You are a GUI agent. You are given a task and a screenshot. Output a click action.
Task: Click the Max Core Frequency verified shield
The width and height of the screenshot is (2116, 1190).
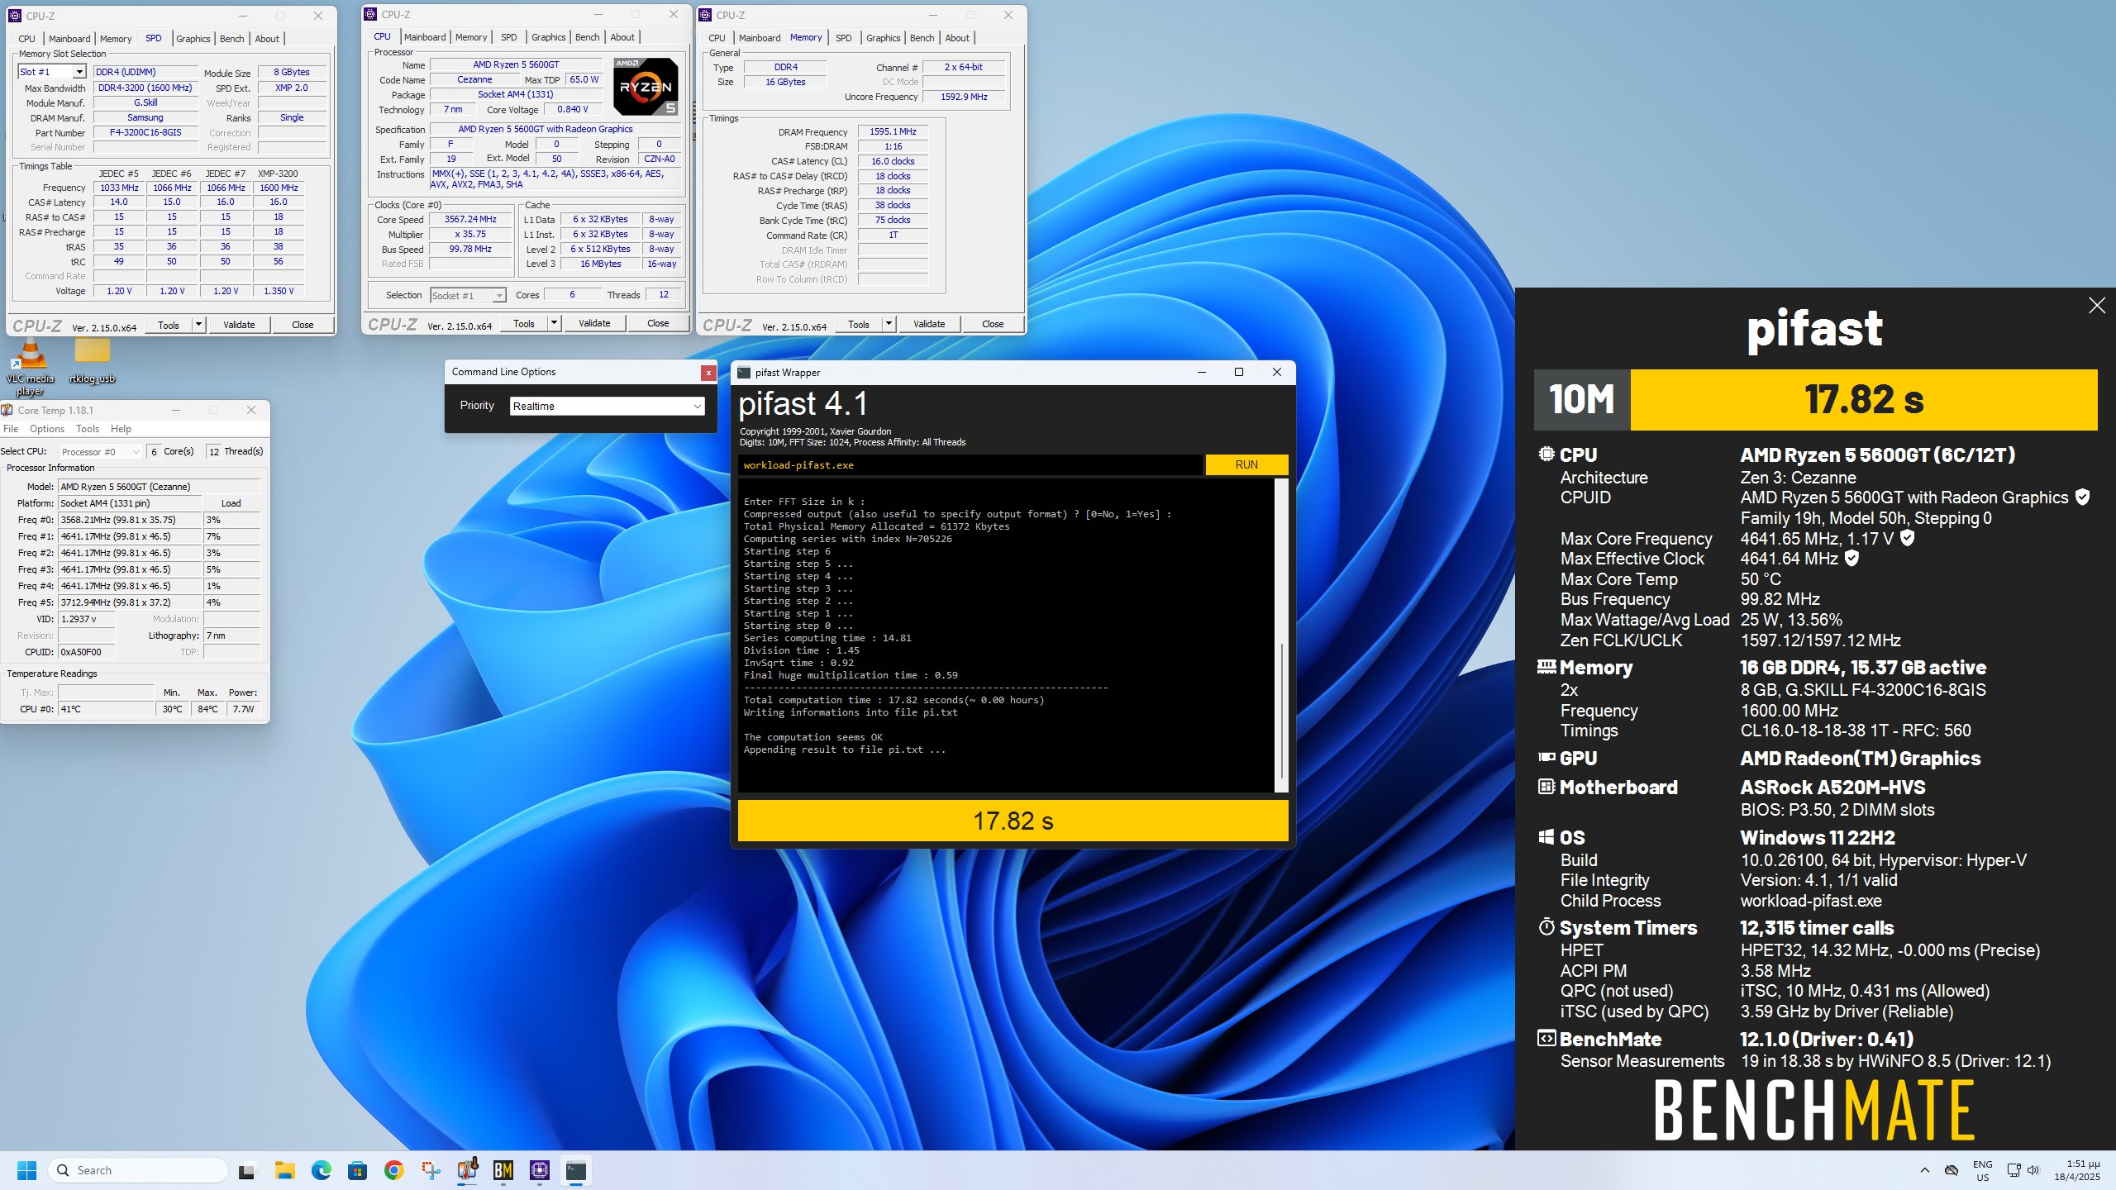1908,538
